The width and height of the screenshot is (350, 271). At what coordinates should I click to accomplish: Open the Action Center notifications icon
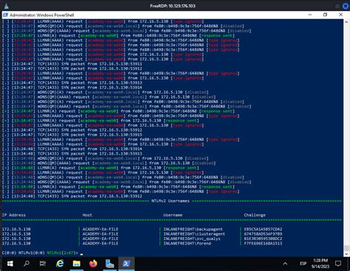click(x=338, y=264)
